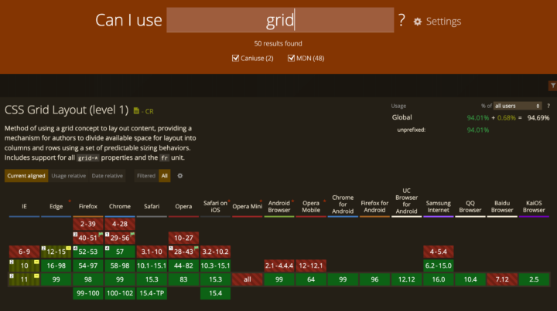Click the Can I use site title
Viewport: 557px width, 311px height.
(128, 20)
